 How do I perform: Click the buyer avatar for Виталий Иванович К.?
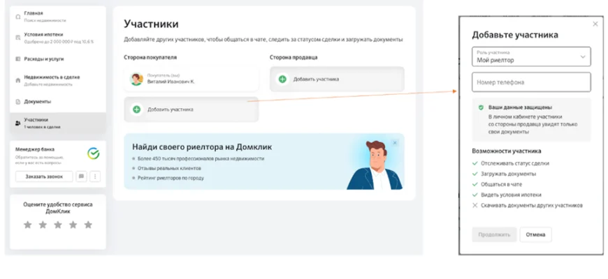pos(136,80)
